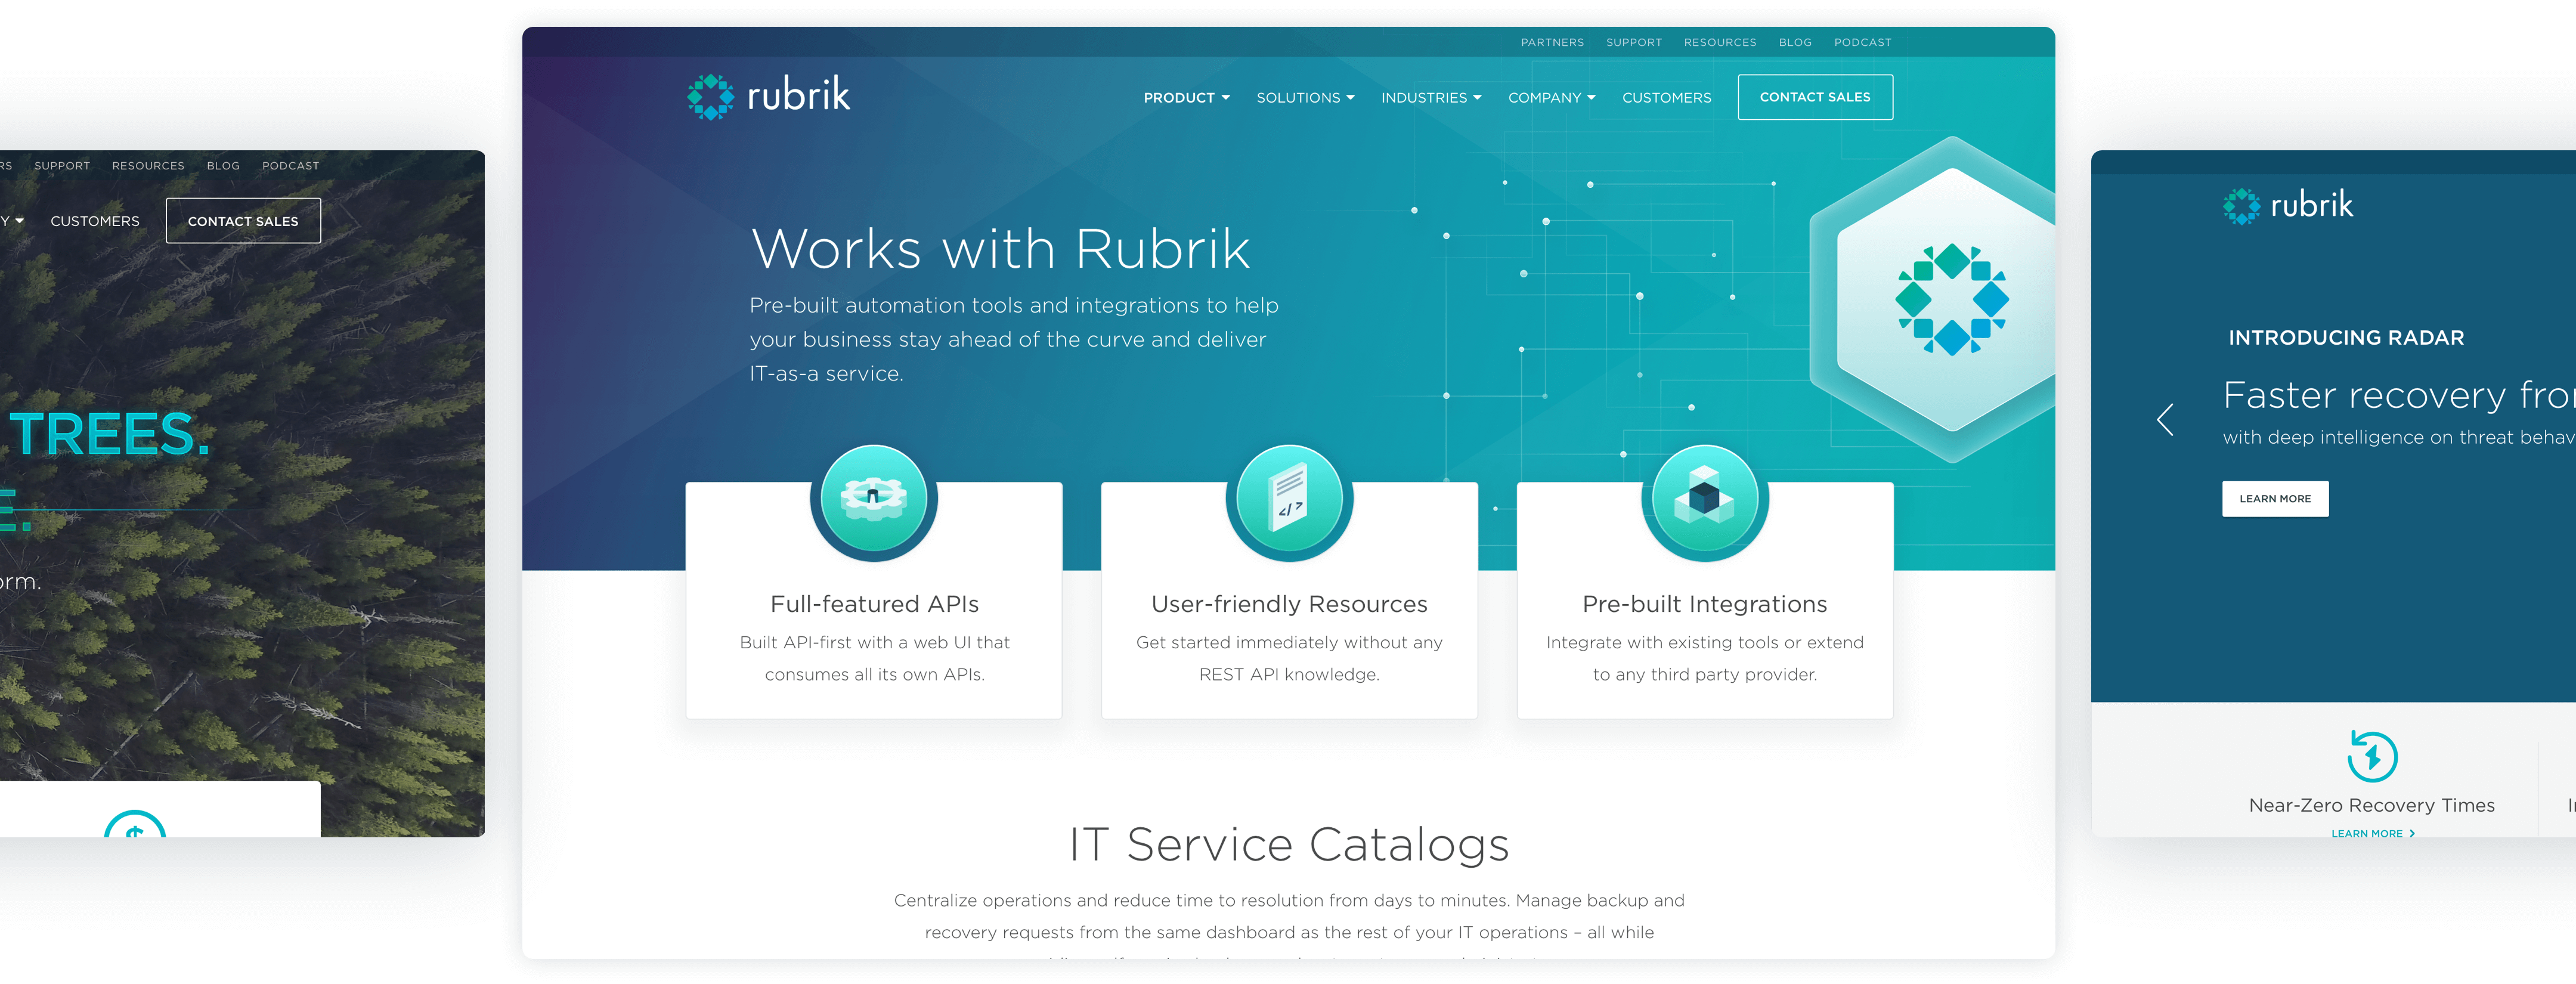Click the Full-featured APIs gear icon
Viewport: 2576px width, 984px height.
point(873,497)
